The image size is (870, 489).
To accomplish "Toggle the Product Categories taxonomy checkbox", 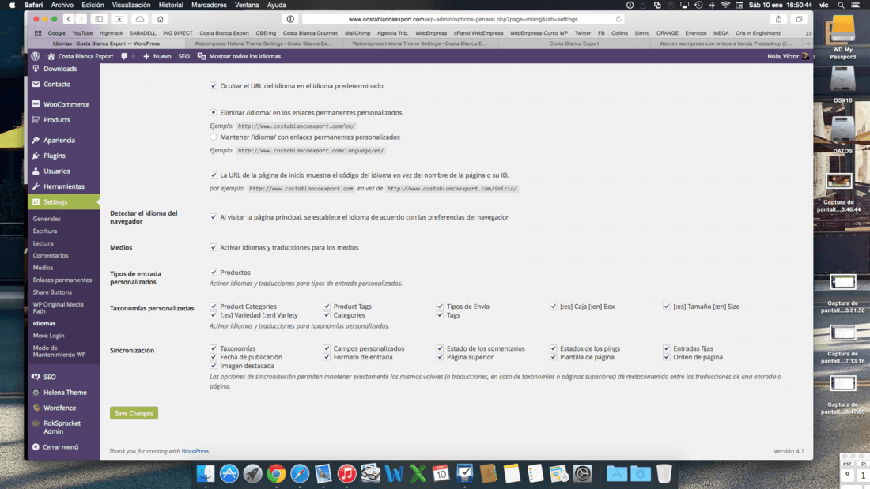I will 213,306.
